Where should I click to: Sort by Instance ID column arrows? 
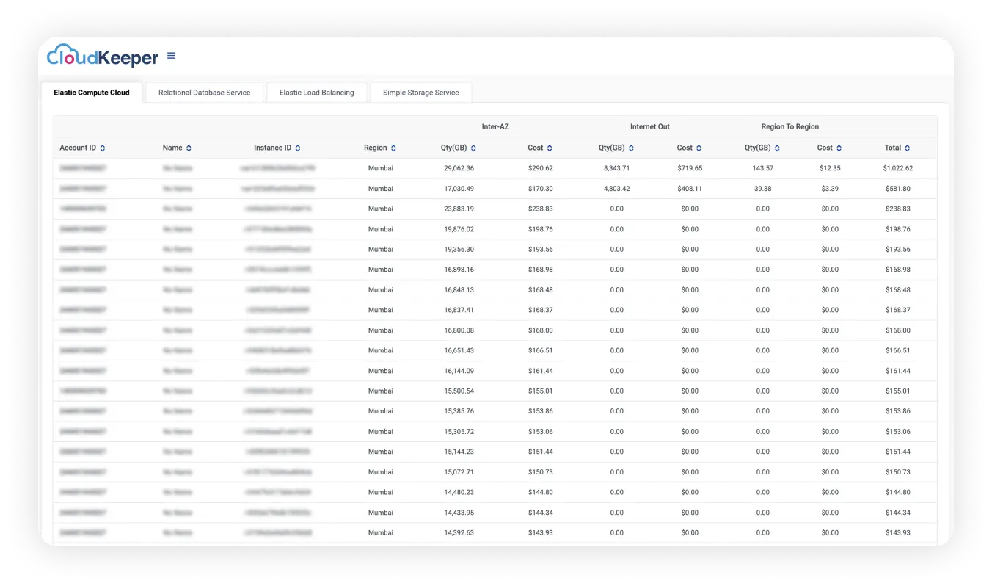tap(298, 148)
